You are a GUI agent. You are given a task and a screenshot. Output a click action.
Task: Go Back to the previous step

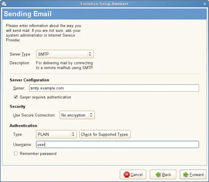(163, 174)
